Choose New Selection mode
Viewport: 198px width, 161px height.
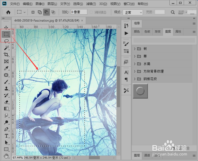[x=33, y=12]
